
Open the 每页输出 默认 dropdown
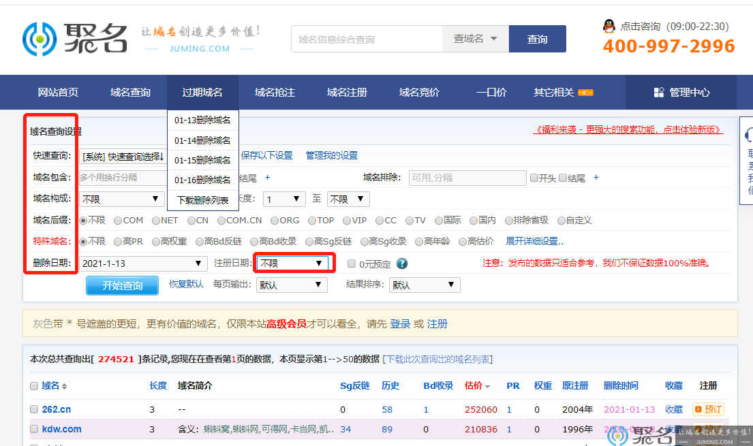click(292, 285)
